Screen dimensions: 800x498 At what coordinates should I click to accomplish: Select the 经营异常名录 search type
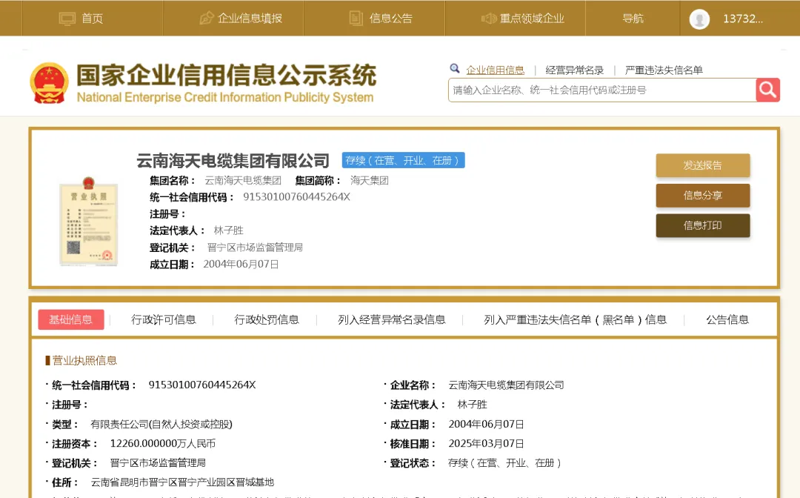575,70
